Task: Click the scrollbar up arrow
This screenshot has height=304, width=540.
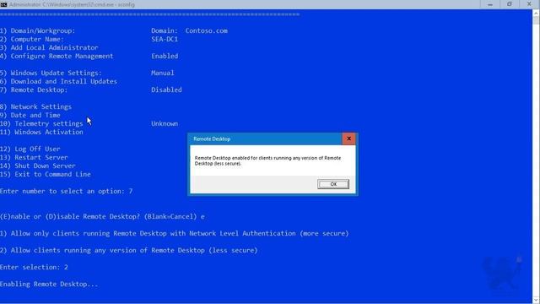Action: (x=537, y=14)
